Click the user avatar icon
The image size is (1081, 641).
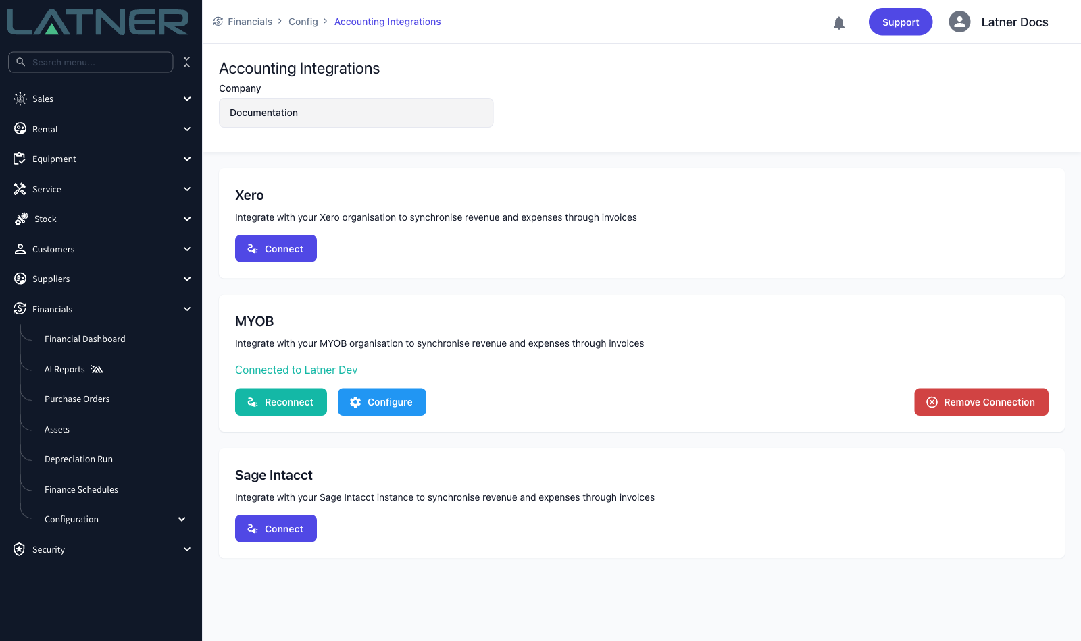pyautogui.click(x=959, y=22)
